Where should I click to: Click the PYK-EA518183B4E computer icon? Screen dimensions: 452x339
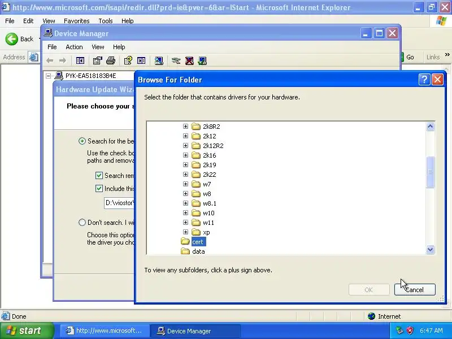(59, 76)
